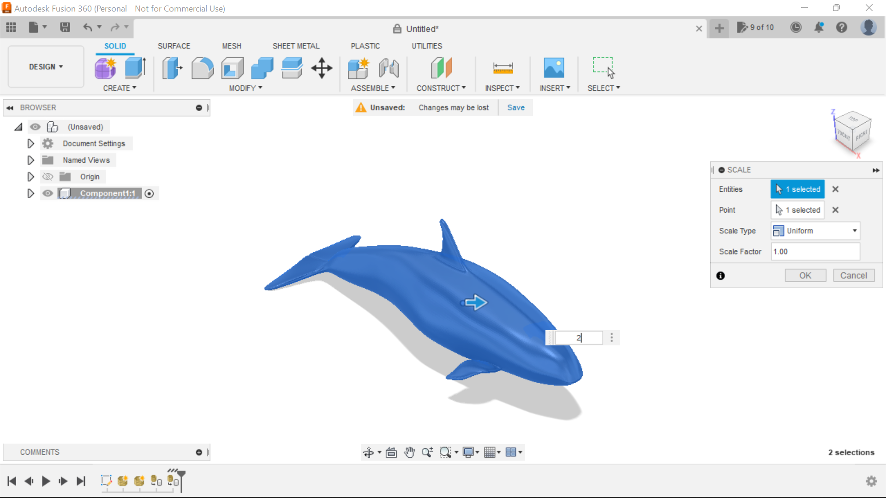The width and height of the screenshot is (886, 498).
Task: Create a new Joint with the Joint tool
Action: pyautogui.click(x=389, y=68)
